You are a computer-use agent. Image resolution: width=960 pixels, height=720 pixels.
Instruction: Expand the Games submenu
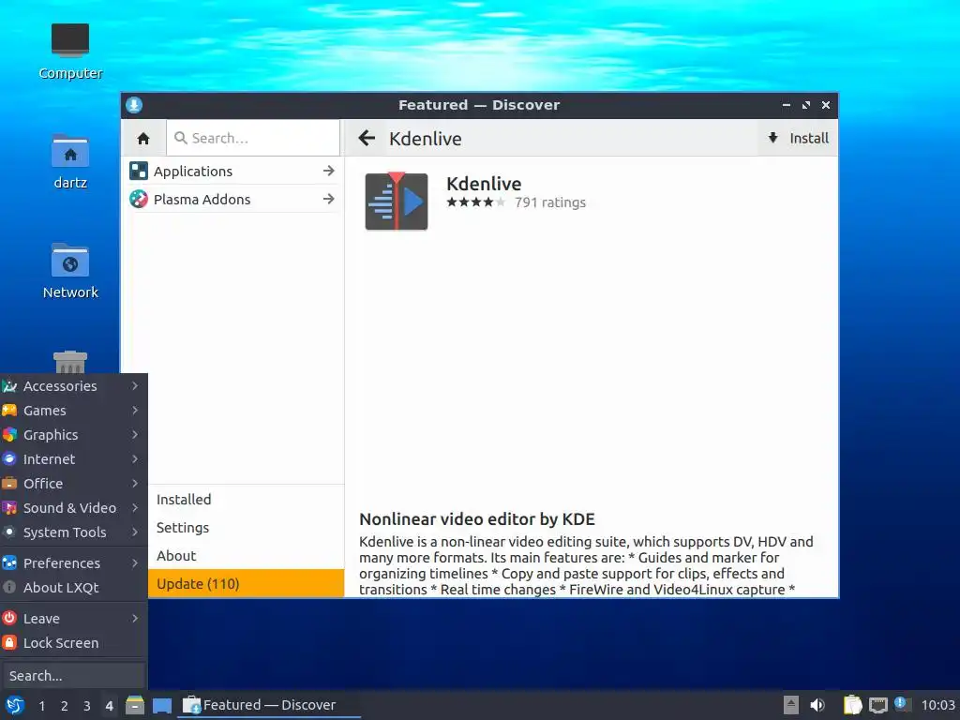(x=73, y=411)
